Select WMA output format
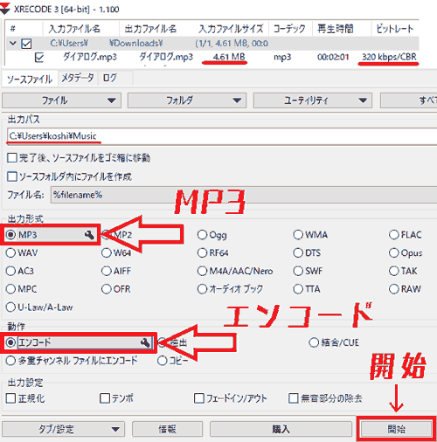The width and height of the screenshot is (437, 442). tap(298, 235)
